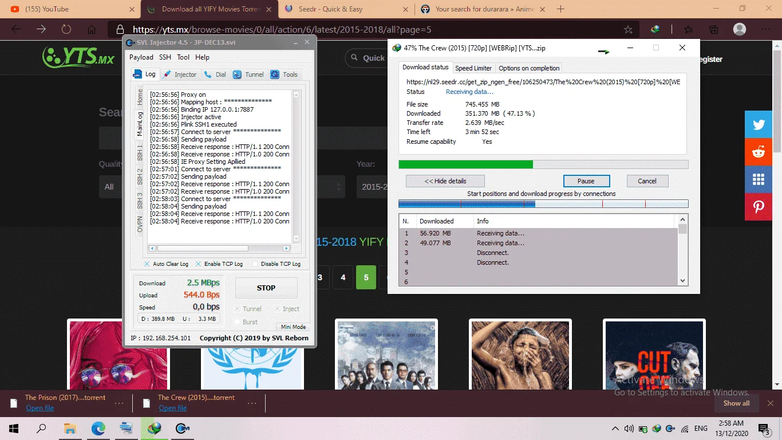Switch to the Injector tab

point(179,74)
